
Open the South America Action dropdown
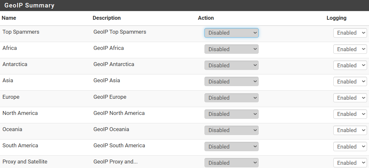231,146
